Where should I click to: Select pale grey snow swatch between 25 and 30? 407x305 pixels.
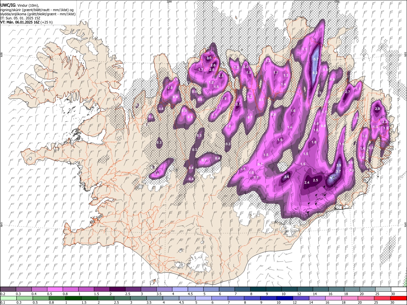click(x=383, y=289)
